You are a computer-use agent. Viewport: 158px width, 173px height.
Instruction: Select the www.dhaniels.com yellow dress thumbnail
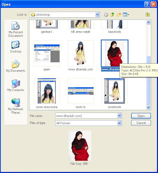pos(81,53)
